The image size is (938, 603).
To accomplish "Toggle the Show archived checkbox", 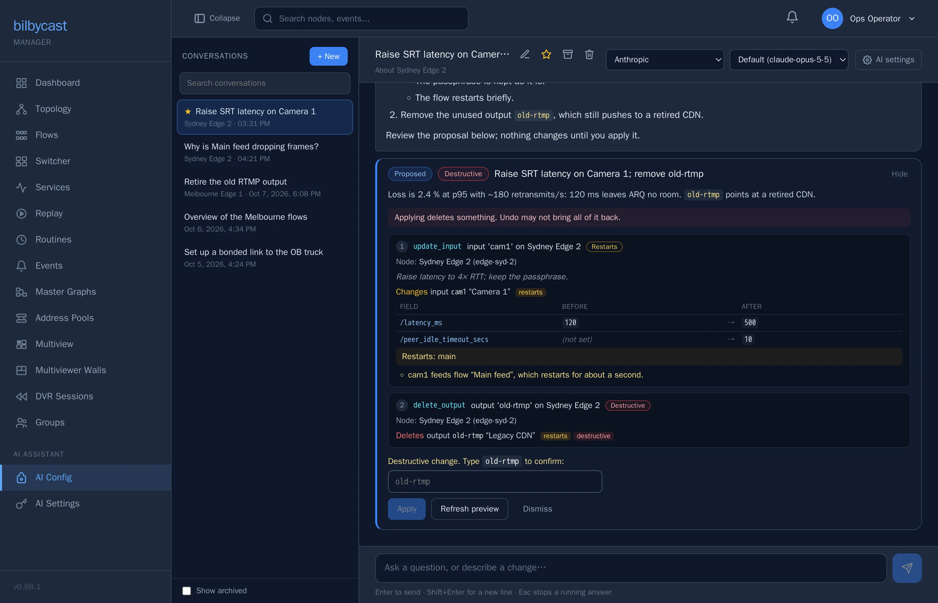I will pos(187,591).
